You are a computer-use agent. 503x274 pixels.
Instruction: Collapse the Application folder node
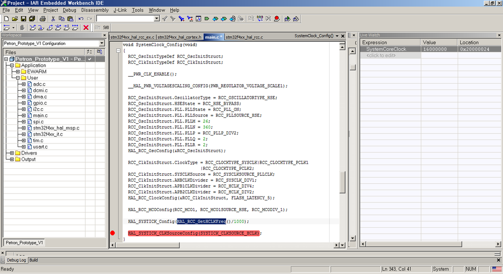12,65
